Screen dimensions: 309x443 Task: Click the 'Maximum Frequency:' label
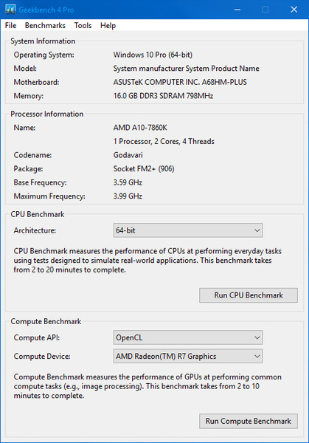[x=49, y=196]
